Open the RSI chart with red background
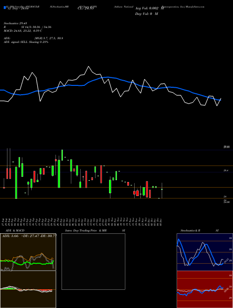 205,289
